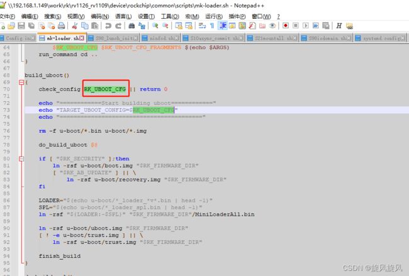409x276 pixels.
Task: Switch to the Config.in tab
Action: 18,38
